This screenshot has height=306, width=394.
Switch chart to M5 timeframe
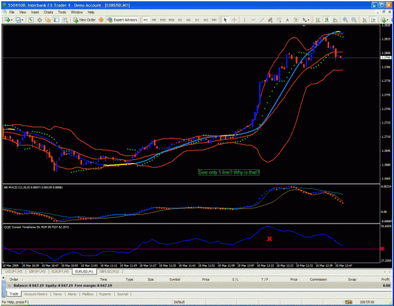pos(154,20)
